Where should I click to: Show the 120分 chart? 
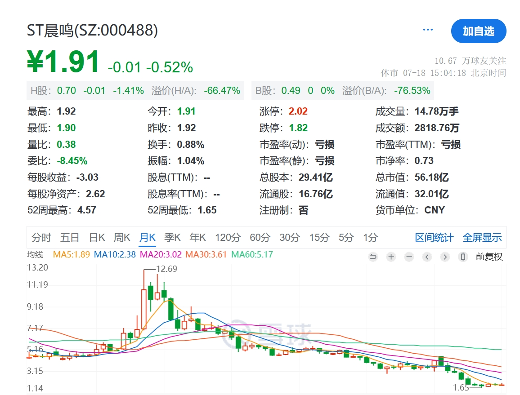tap(228, 238)
